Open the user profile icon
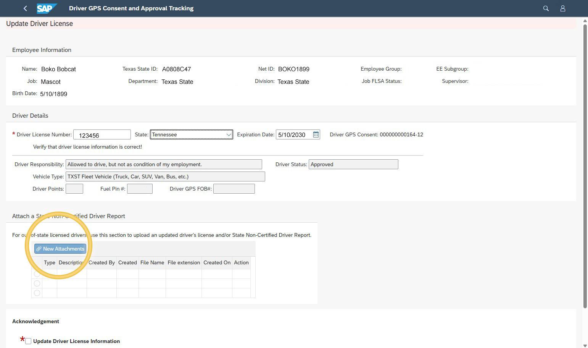Viewport: 588px width, 348px height. pos(563,8)
